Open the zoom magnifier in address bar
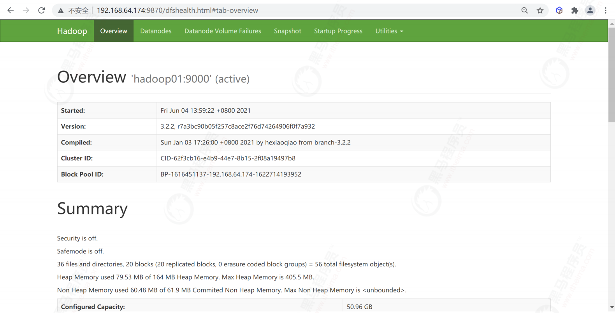Image resolution: width=615 pixels, height=313 pixels. (525, 10)
